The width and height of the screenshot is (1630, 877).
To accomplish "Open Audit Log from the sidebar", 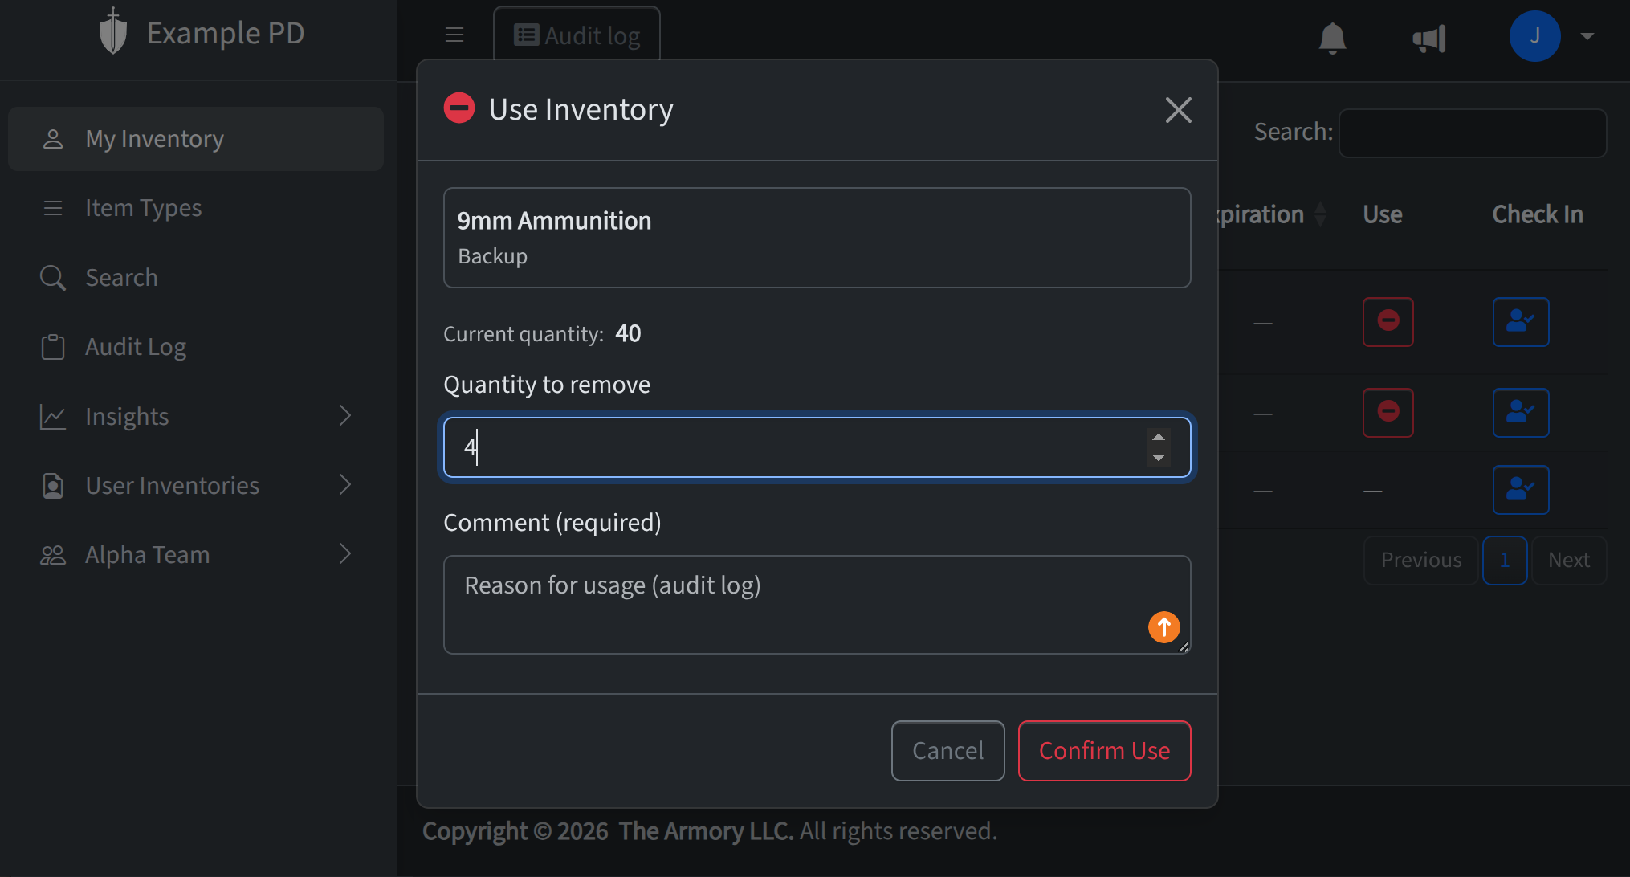I will coord(135,346).
